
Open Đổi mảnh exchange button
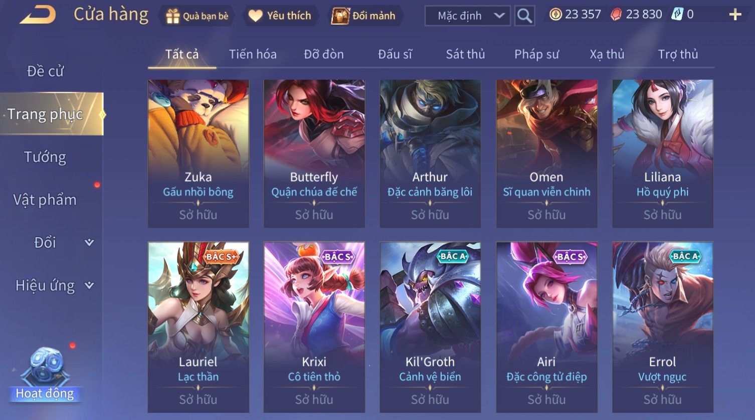coord(364,16)
